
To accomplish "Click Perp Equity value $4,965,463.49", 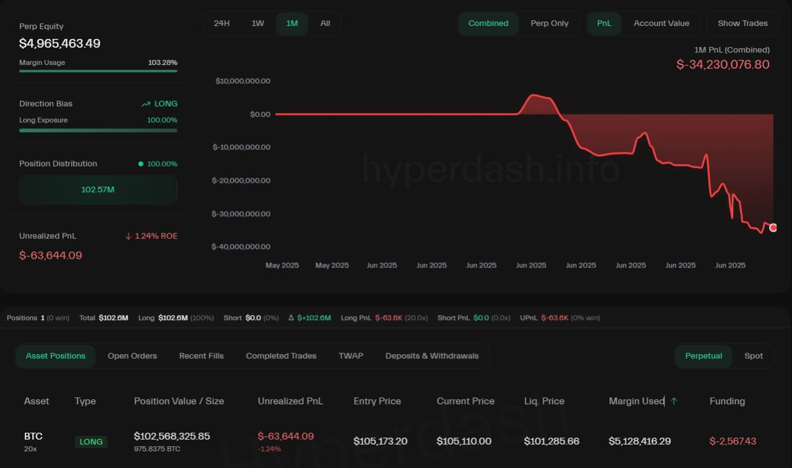I will click(59, 44).
